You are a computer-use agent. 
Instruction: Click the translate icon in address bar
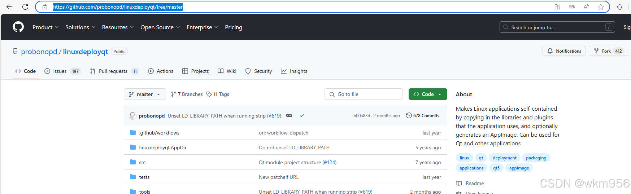572,7
